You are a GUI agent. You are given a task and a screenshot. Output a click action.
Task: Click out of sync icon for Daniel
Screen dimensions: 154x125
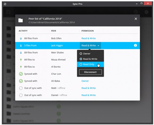[21, 95]
